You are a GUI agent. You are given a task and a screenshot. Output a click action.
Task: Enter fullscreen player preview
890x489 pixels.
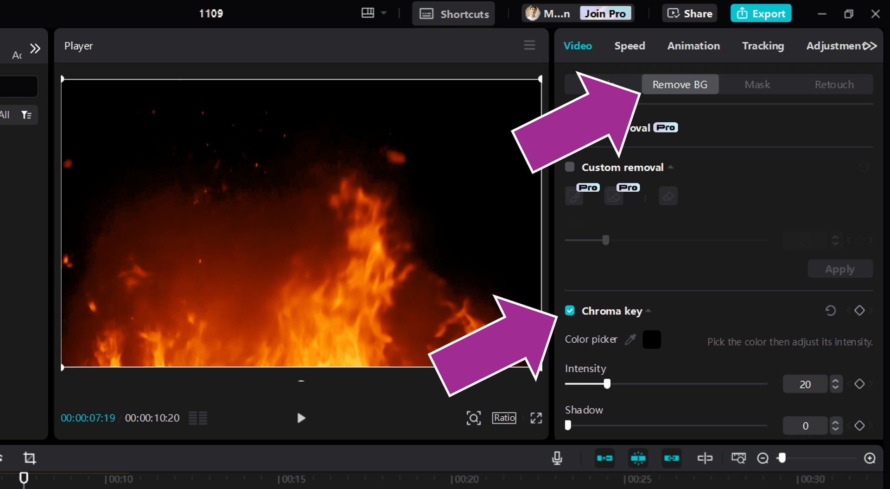536,418
